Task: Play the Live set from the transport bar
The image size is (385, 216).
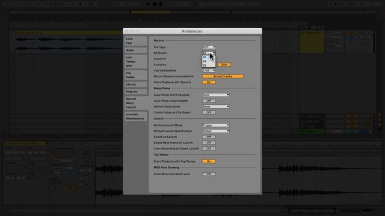Action: click(148, 4)
